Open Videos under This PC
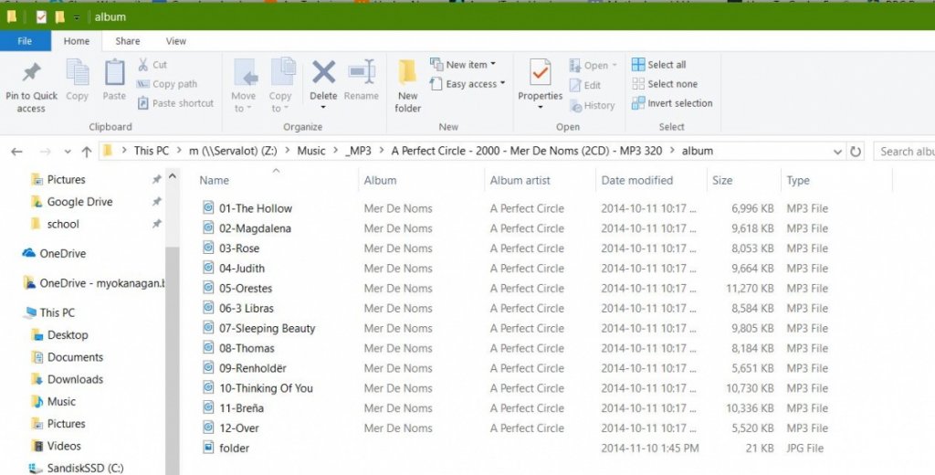 [56, 446]
